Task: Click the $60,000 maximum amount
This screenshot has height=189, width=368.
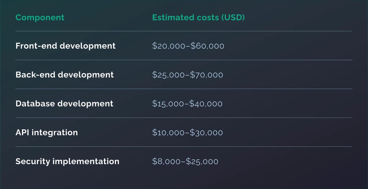Action: point(208,46)
